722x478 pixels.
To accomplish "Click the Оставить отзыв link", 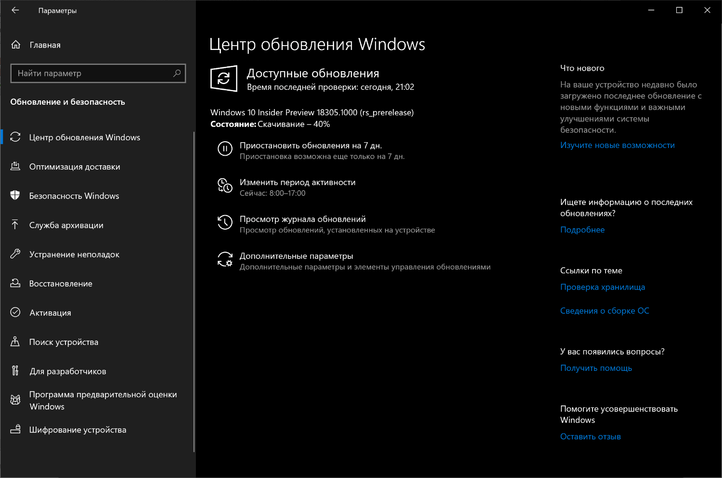I will [590, 436].
